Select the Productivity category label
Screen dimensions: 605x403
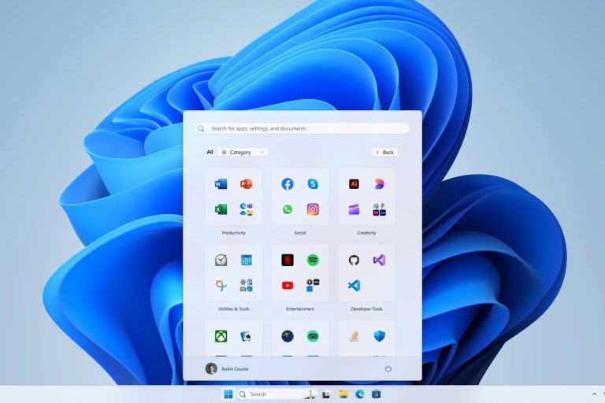[x=233, y=233]
